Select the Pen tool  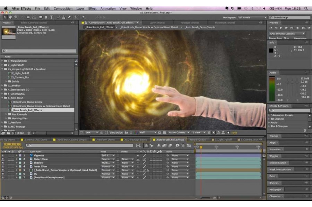(x=46, y=17)
